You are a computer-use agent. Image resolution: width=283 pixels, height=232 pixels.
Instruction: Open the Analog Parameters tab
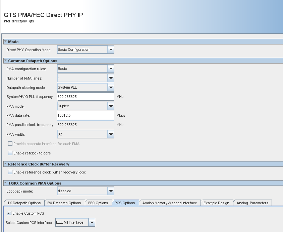pos(252,203)
